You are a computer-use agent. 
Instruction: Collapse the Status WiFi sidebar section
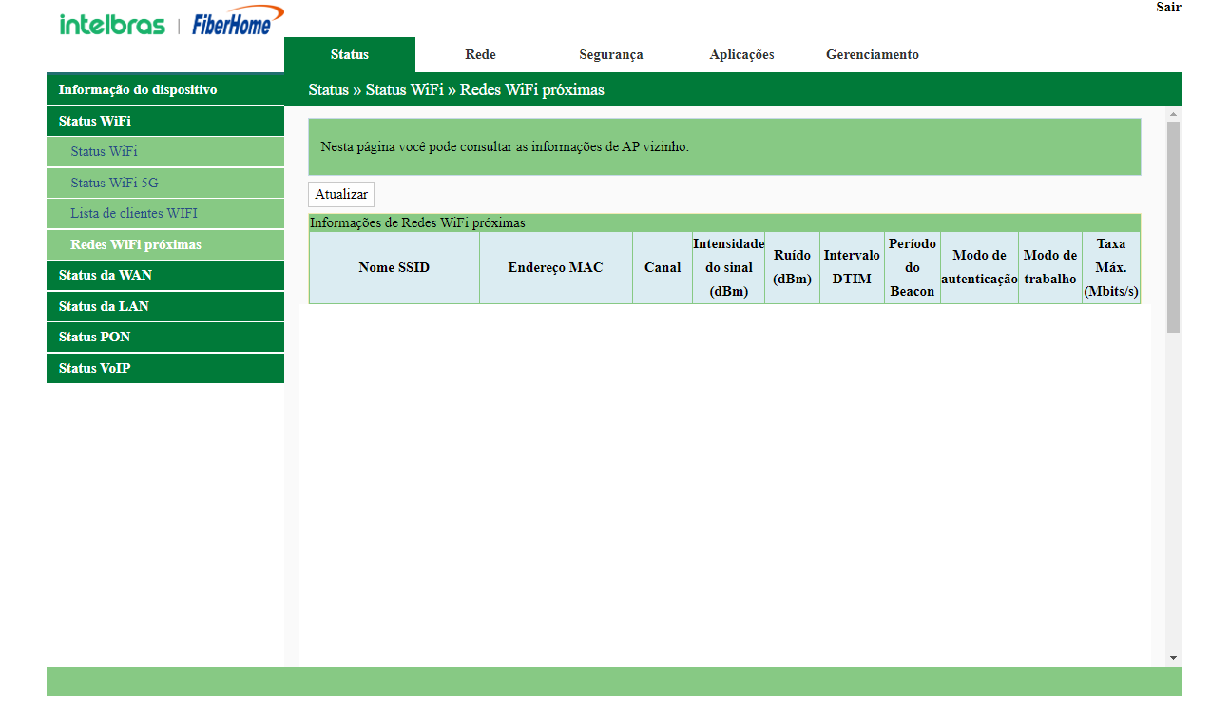[165, 121]
